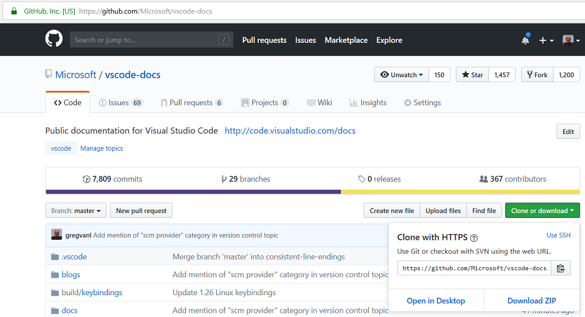The image size is (585, 317).
Task: Click the build folder icon
Action: click(x=55, y=293)
